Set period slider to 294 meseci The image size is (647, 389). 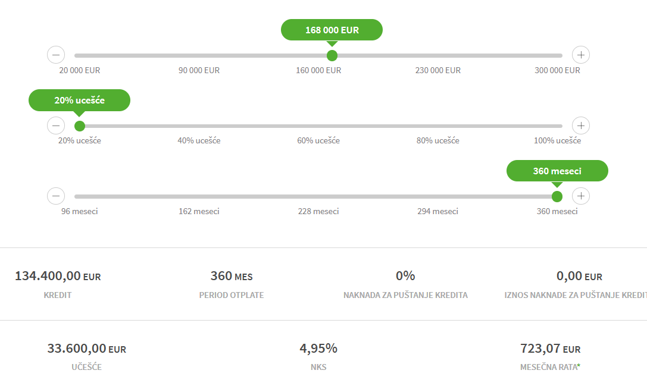tap(438, 196)
